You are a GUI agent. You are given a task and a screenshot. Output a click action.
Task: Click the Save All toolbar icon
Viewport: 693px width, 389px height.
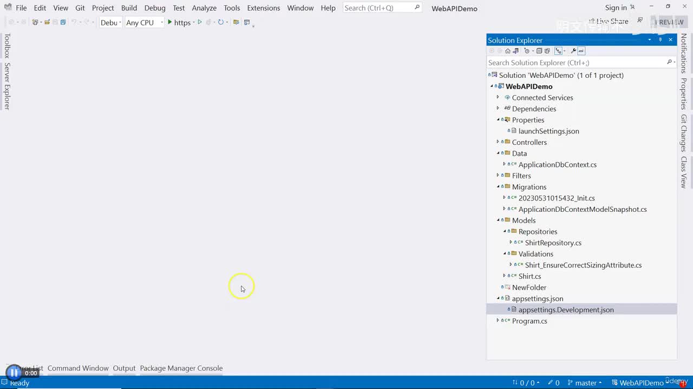click(63, 23)
